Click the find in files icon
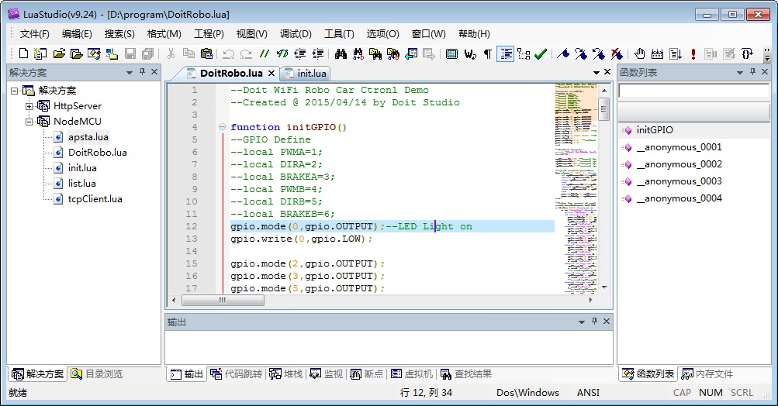The image size is (778, 406). tap(375, 53)
